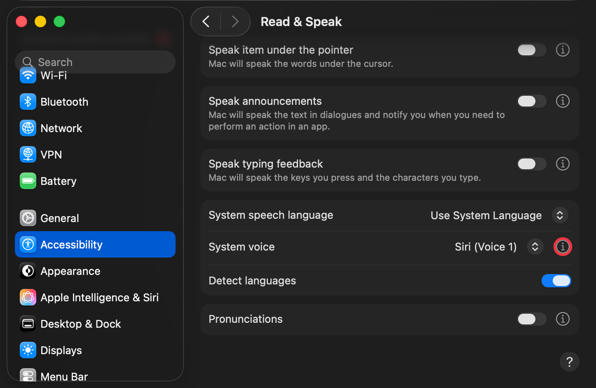Click the question mark help button
This screenshot has width=596, height=388.
tap(569, 362)
